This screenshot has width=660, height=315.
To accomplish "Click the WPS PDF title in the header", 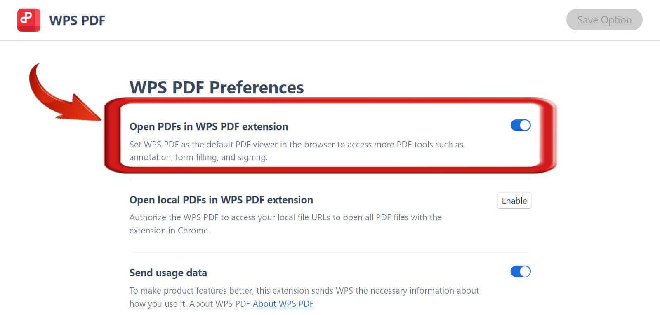I will (x=77, y=20).
